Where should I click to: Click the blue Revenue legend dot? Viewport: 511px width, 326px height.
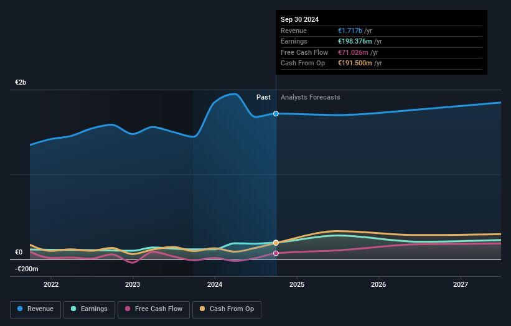click(x=20, y=309)
